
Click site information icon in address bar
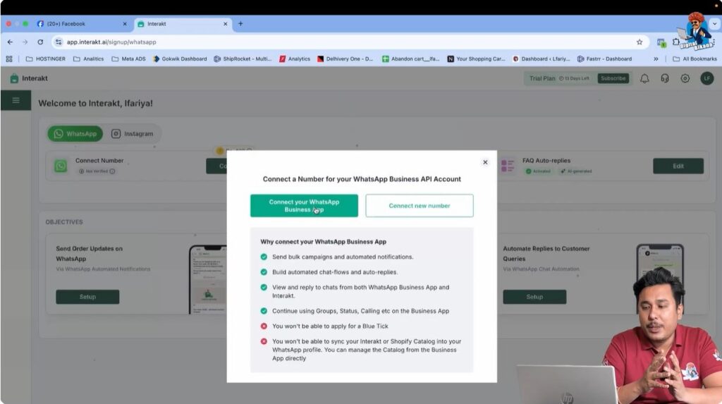59,42
